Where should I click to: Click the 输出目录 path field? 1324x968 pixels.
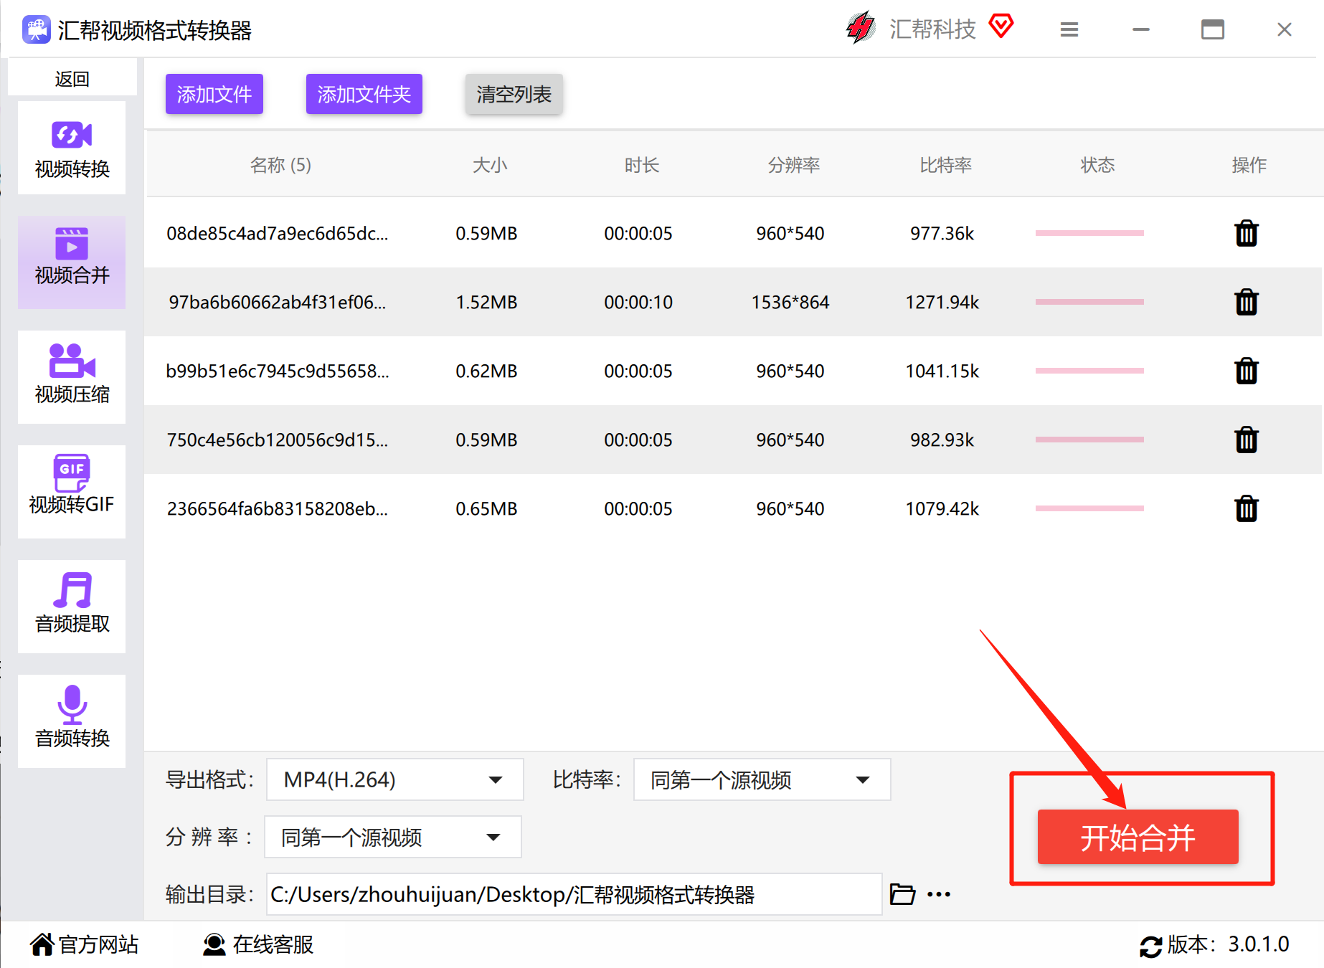click(x=574, y=894)
